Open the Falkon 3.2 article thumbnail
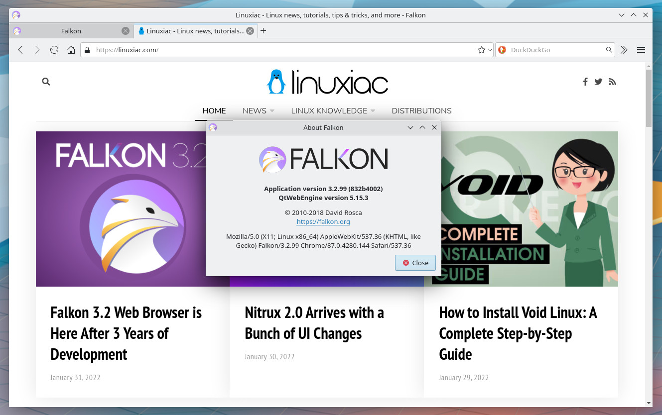Screen dimensions: 662x415 (x=121, y=209)
